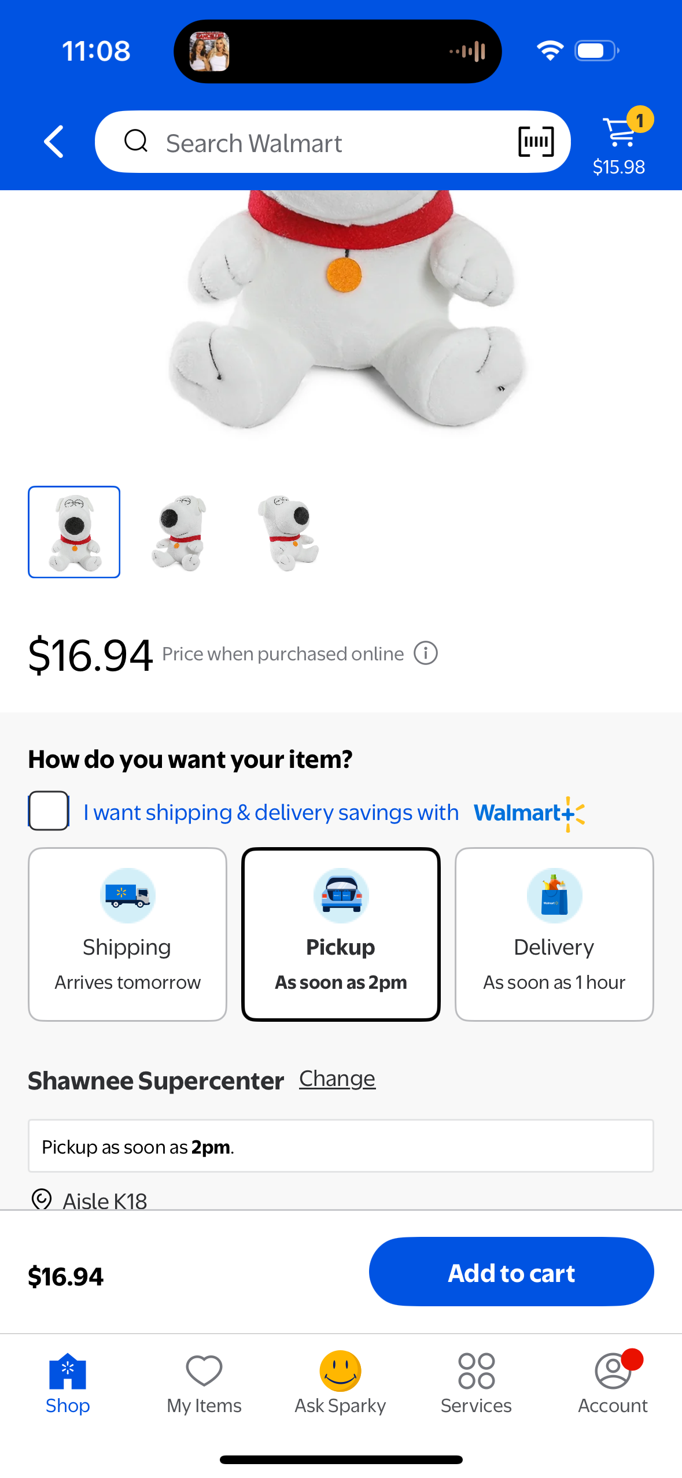682x1478 pixels.
Task: Choose Pickup As soon as 2pm
Action: [341, 934]
